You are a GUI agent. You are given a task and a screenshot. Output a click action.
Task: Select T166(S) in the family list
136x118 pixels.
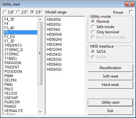click(x=21, y=59)
